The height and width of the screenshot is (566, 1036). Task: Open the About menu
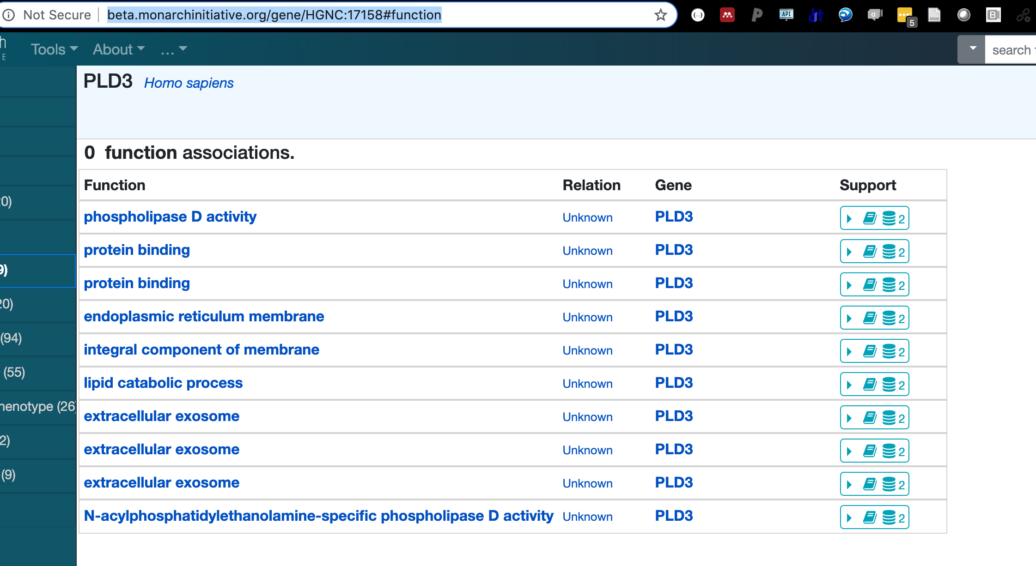(119, 49)
